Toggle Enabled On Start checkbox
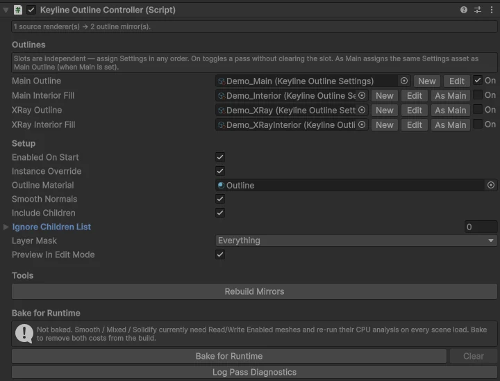 click(220, 157)
